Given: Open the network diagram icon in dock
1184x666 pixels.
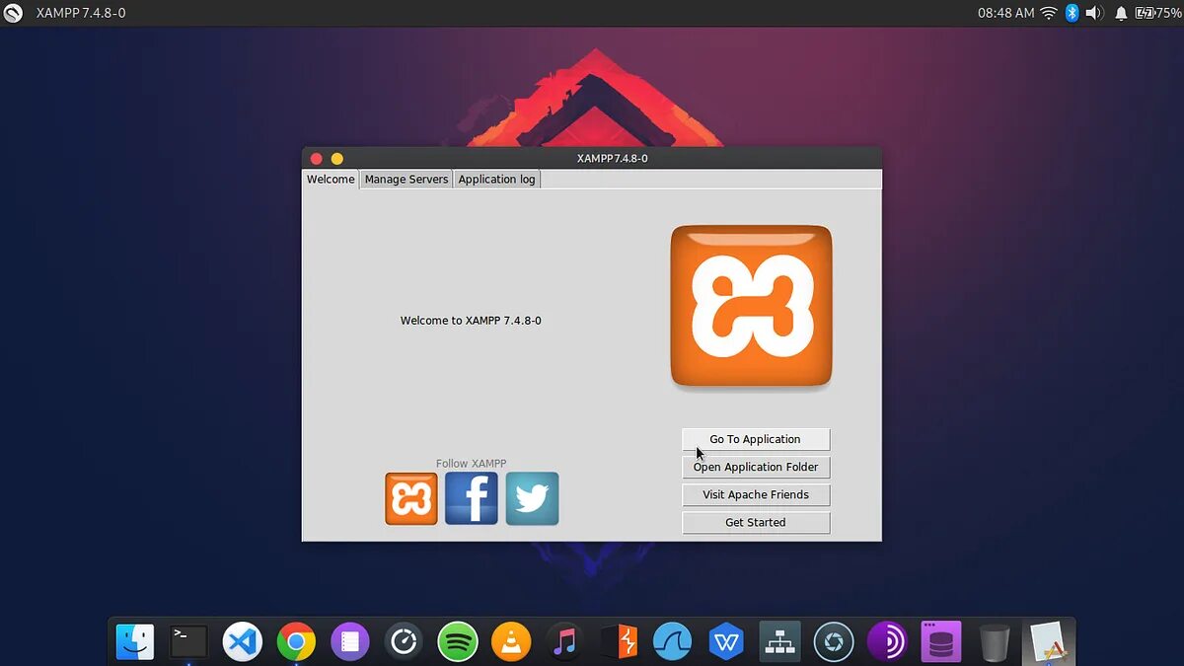Looking at the screenshot, I should 779,642.
